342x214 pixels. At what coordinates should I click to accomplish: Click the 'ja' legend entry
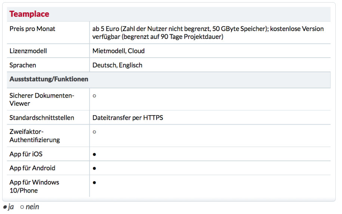click(9, 207)
